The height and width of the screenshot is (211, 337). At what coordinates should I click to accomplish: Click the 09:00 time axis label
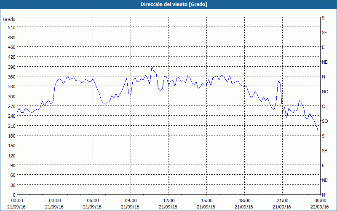[x=131, y=201]
